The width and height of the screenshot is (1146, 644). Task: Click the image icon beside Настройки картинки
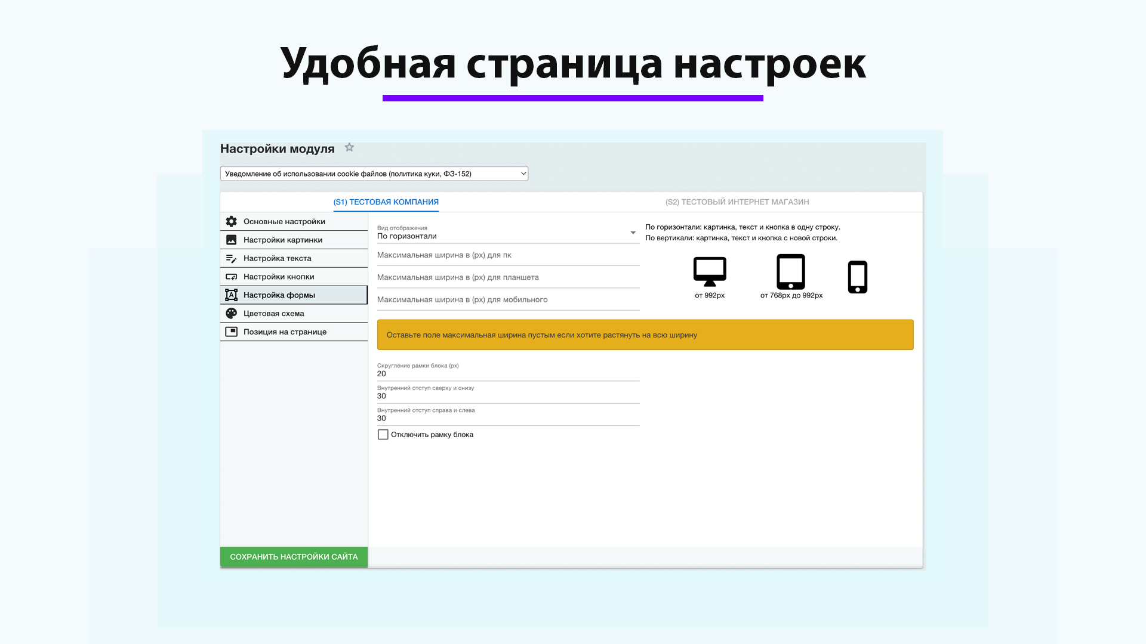pyautogui.click(x=231, y=240)
